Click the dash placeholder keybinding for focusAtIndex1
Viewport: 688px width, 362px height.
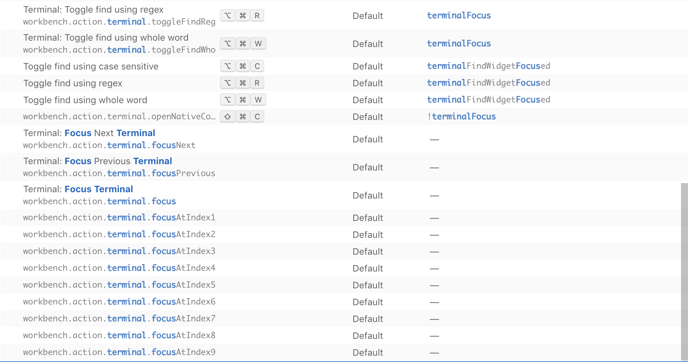435,217
